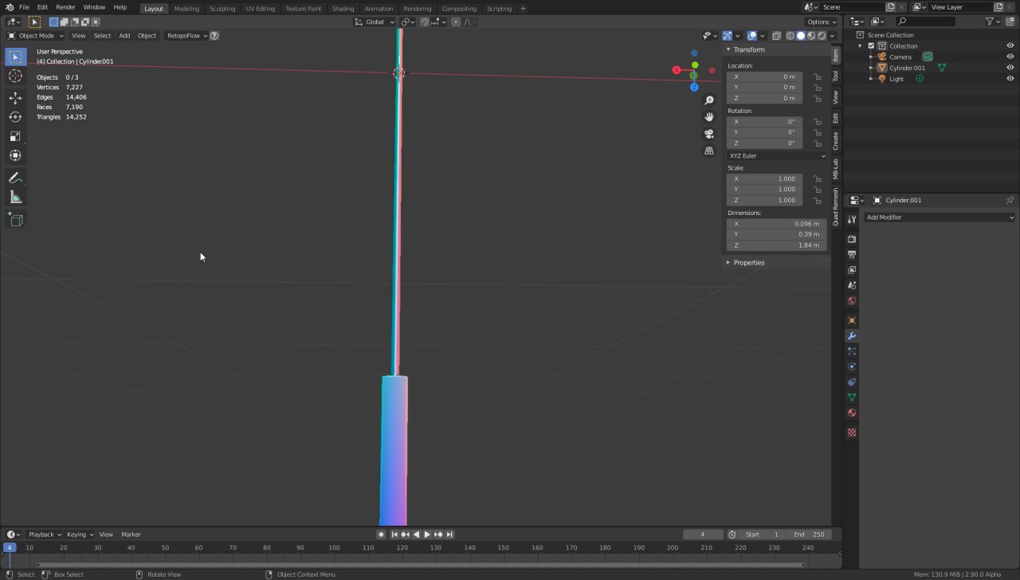Click the timeline at frame 120
The height and width of the screenshot is (580, 1020).
click(x=402, y=548)
